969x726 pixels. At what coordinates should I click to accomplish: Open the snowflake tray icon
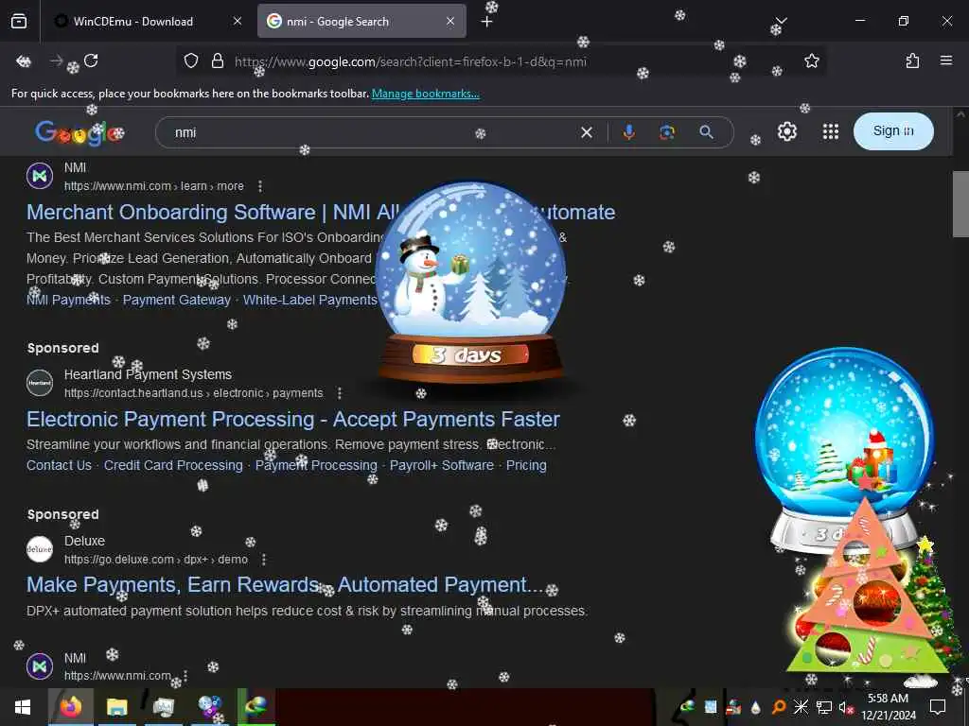(x=801, y=707)
